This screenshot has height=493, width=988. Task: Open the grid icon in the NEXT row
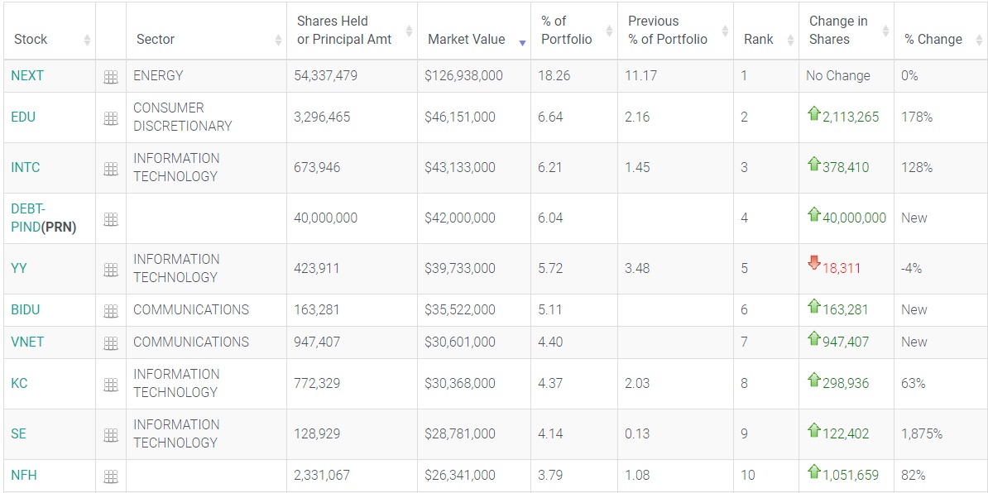pyautogui.click(x=111, y=77)
